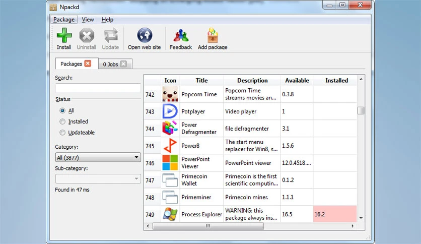Open the View menu
This screenshot has width=421, height=244.
tap(88, 20)
